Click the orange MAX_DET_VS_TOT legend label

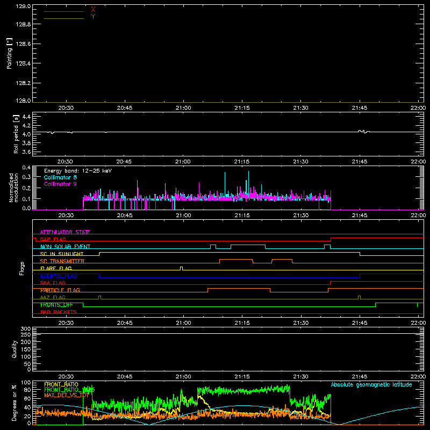click(67, 395)
